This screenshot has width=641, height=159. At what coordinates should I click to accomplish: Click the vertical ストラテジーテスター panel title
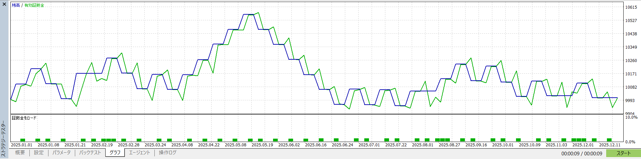coord(4,138)
